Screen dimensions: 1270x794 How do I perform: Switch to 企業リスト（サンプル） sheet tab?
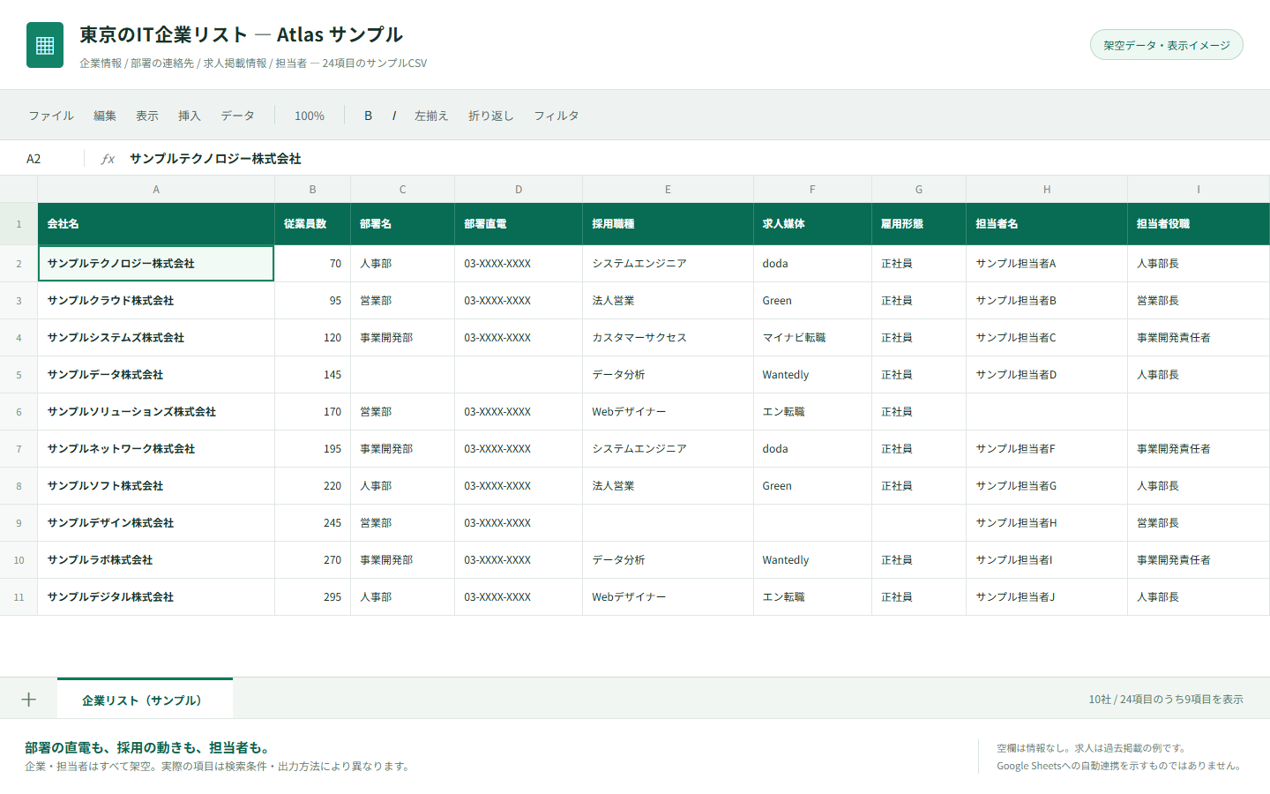coord(145,700)
